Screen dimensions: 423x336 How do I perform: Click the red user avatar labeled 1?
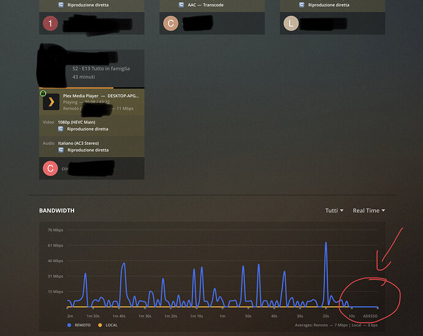[50, 23]
